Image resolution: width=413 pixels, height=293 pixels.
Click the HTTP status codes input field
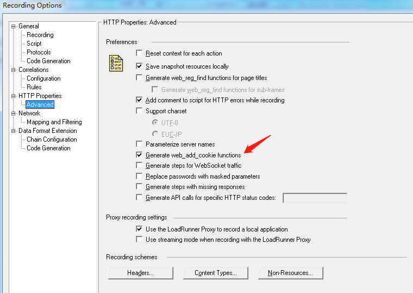click(315, 198)
